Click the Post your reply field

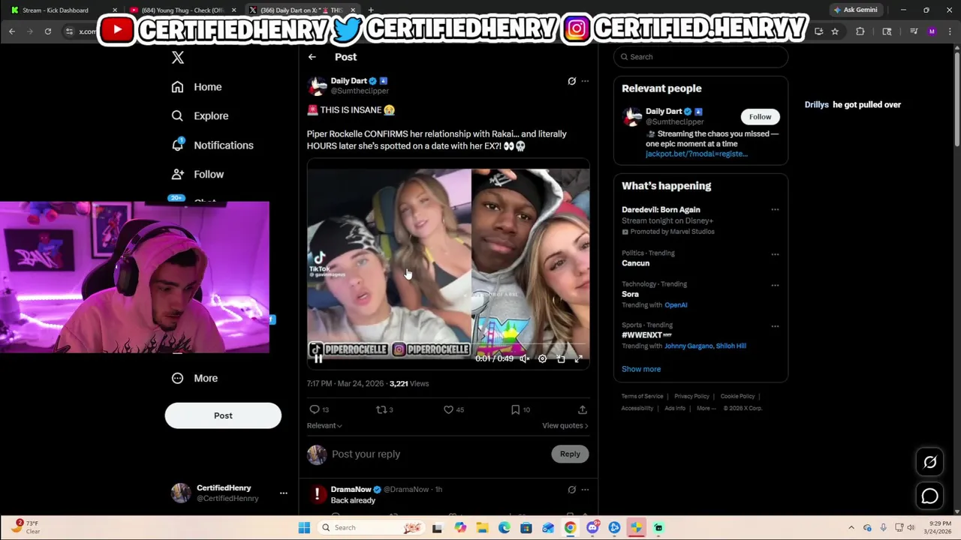point(439,454)
